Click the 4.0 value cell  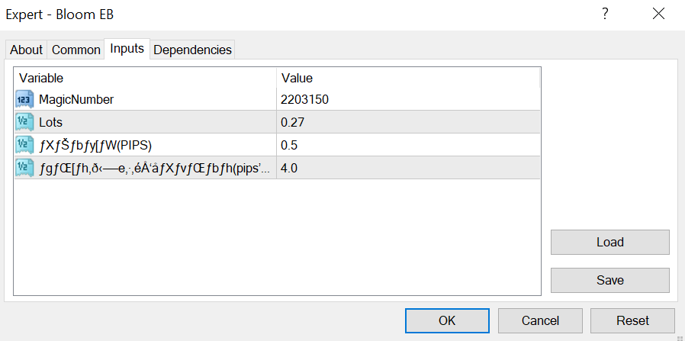(290, 168)
